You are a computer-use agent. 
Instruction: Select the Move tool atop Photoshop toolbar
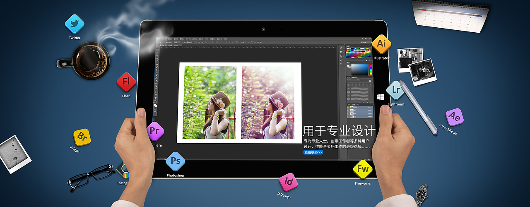157,47
